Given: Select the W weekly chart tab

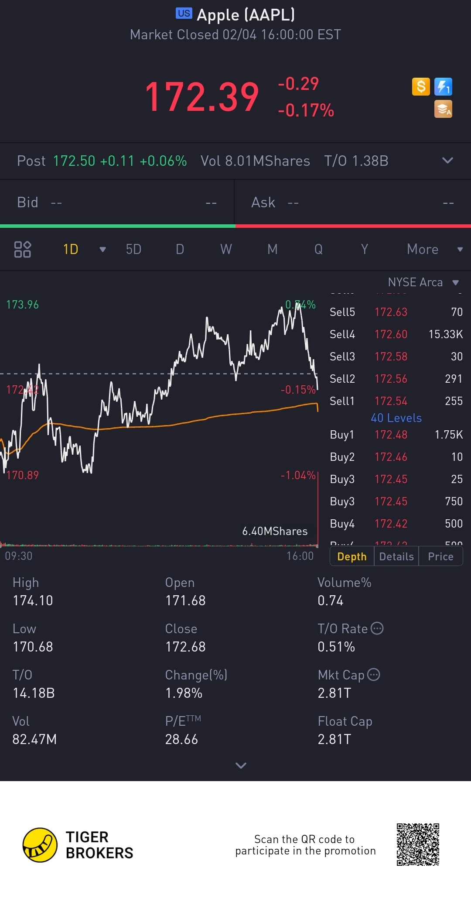Looking at the screenshot, I should 226,249.
